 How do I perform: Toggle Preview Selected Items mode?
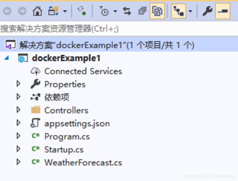pyautogui.click(x=157, y=11)
